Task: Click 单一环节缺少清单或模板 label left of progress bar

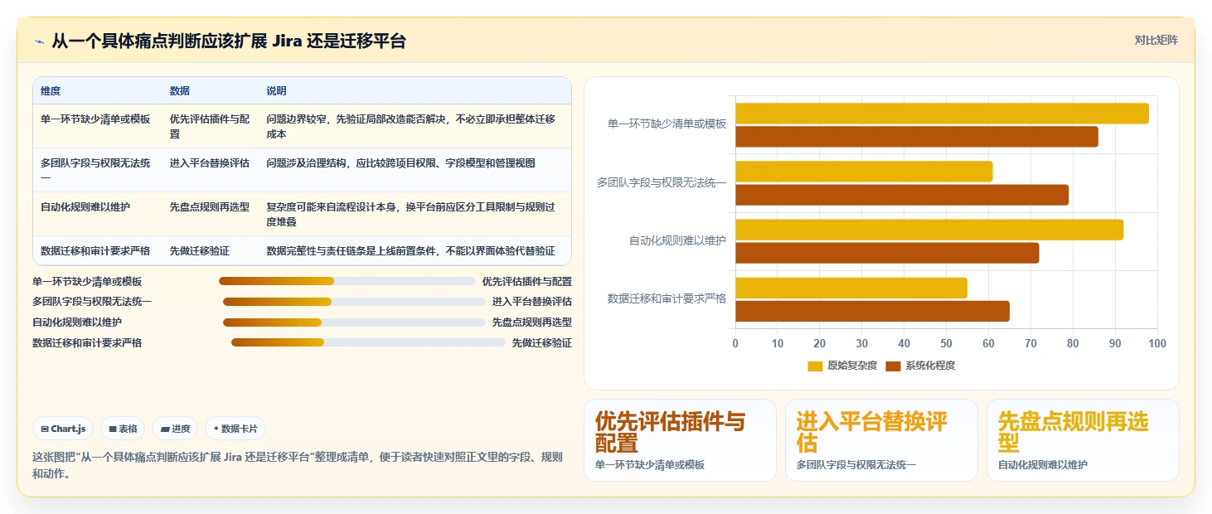Action: coord(87,282)
